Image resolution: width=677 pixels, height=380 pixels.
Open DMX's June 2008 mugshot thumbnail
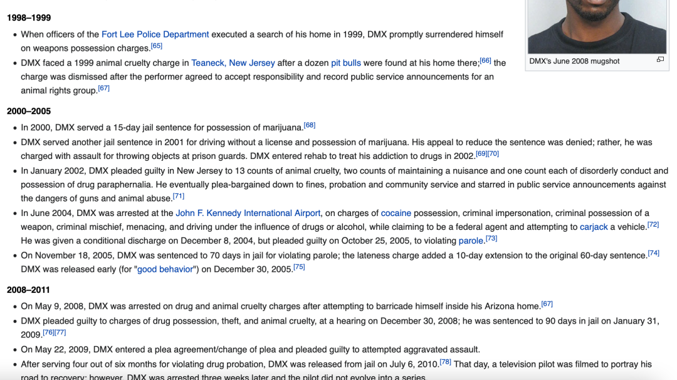[x=597, y=26]
